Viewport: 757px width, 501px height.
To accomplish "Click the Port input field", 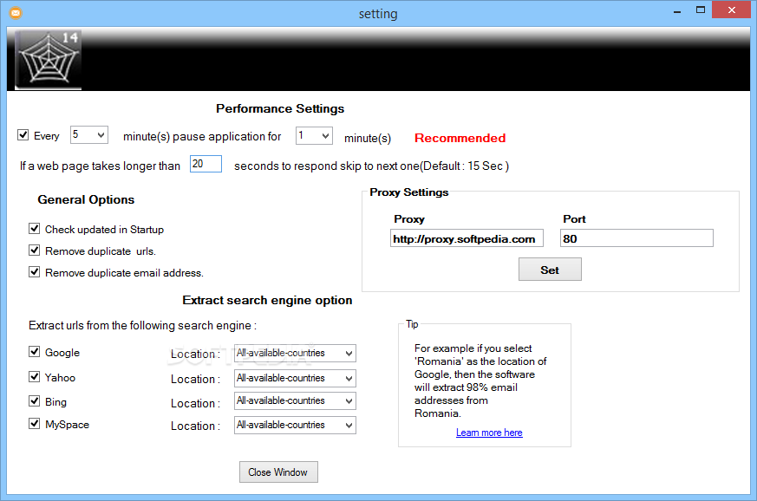I will click(636, 238).
